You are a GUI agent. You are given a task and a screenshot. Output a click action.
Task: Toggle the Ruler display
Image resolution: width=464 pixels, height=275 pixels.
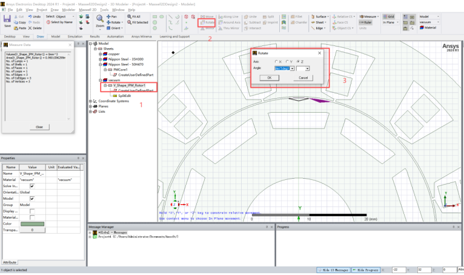(365, 22)
